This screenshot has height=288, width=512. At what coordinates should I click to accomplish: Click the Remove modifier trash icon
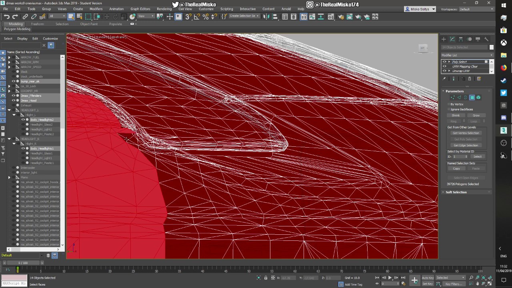coord(470,79)
